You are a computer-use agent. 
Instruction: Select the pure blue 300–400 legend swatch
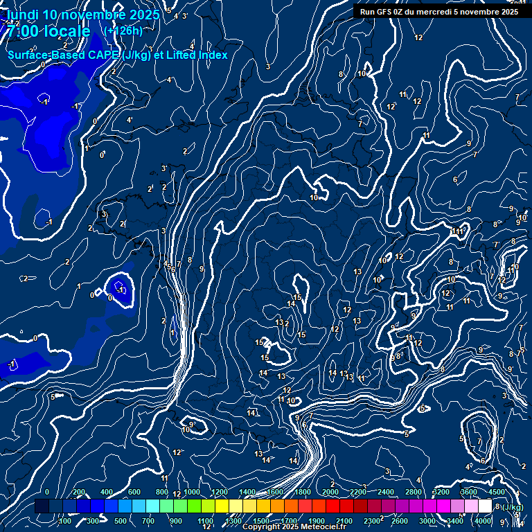[x=98, y=506]
